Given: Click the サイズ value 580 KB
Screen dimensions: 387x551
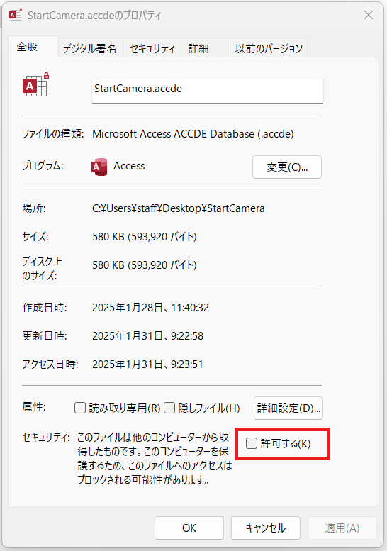Looking at the screenshot, I should pyautogui.click(x=145, y=237).
